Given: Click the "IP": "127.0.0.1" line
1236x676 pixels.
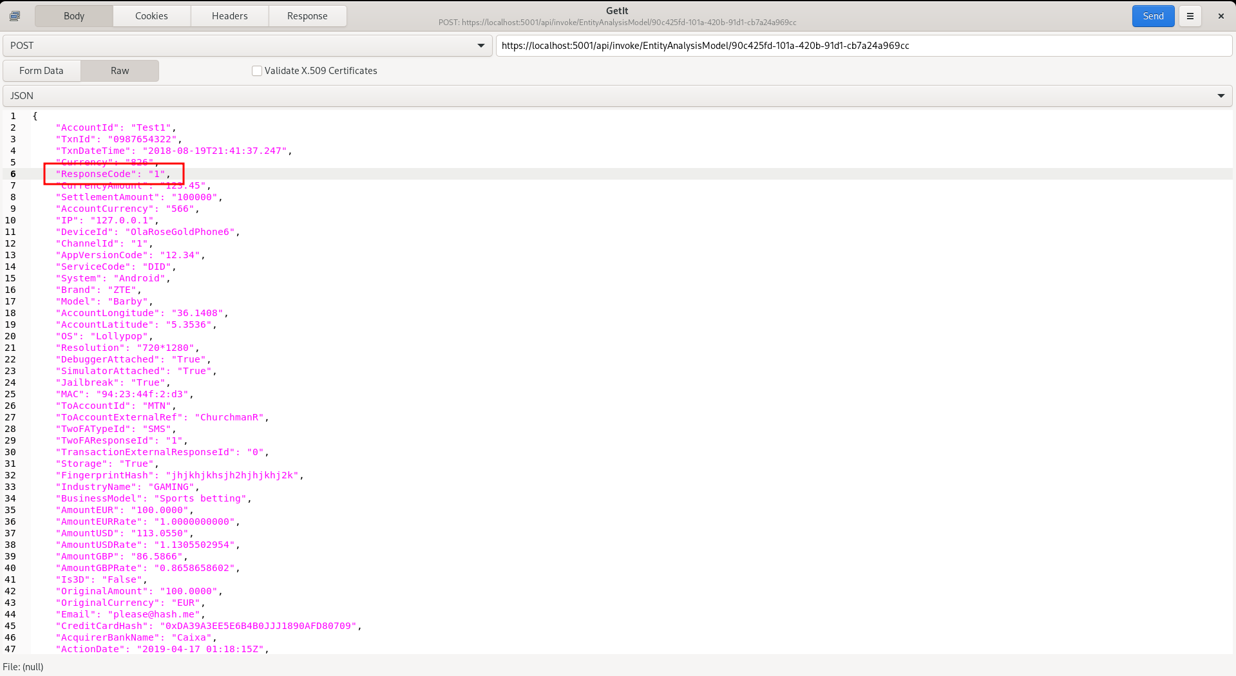Looking at the screenshot, I should pos(107,220).
